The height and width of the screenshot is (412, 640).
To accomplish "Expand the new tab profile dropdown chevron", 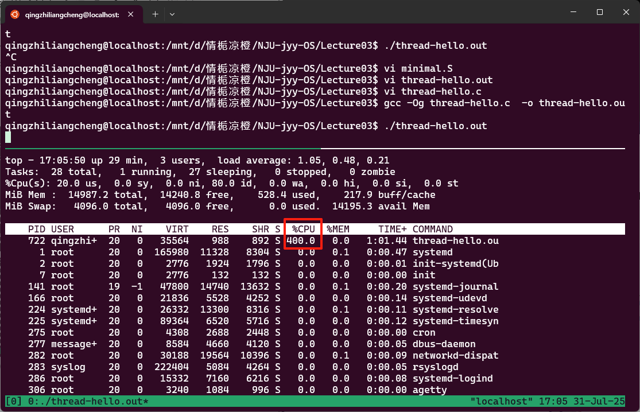I will 172,14.
